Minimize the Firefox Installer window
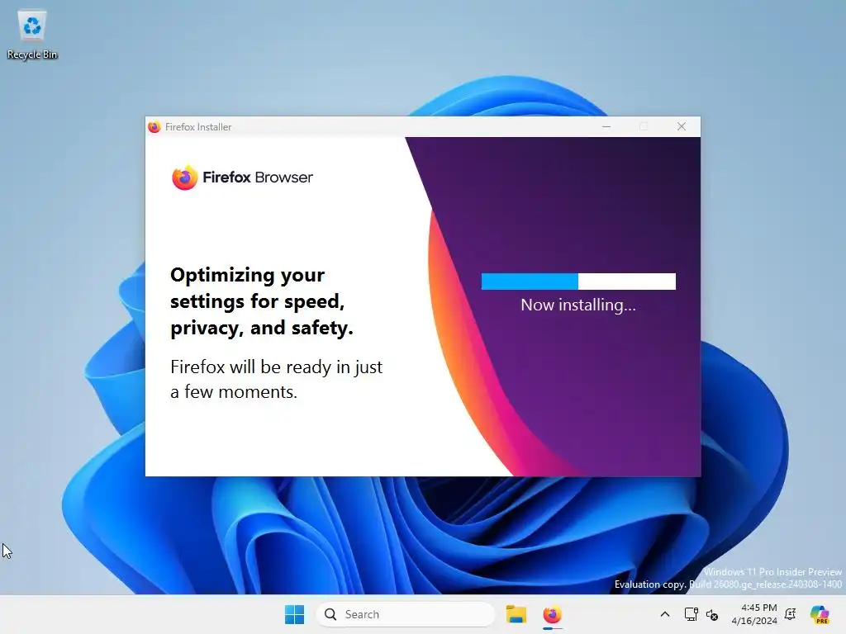Image resolution: width=846 pixels, height=634 pixels. point(606,126)
